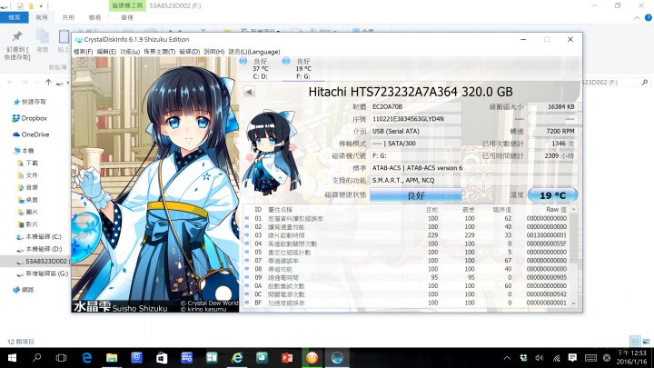Viewport: 654px width, 368px height.
Task: Open the blue 檔案 tab in File Explorer
Action: tap(15, 17)
